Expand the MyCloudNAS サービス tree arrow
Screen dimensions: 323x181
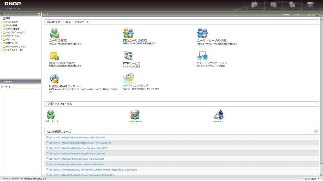(1, 47)
